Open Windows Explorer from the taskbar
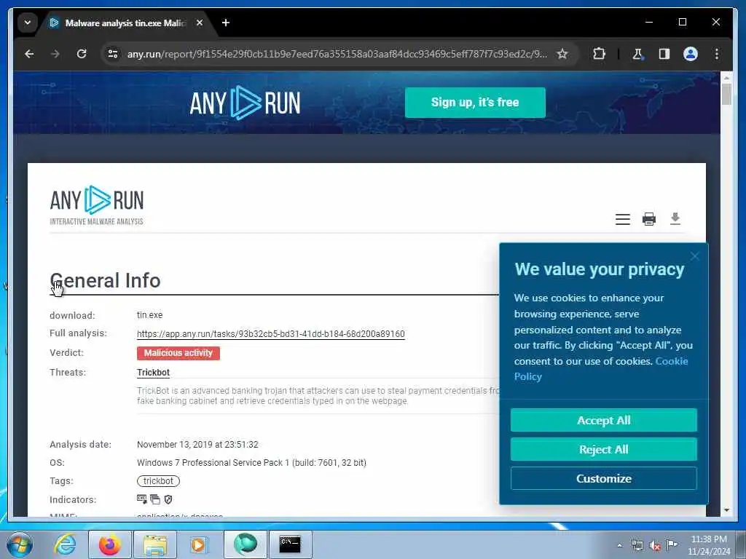 (x=155, y=544)
